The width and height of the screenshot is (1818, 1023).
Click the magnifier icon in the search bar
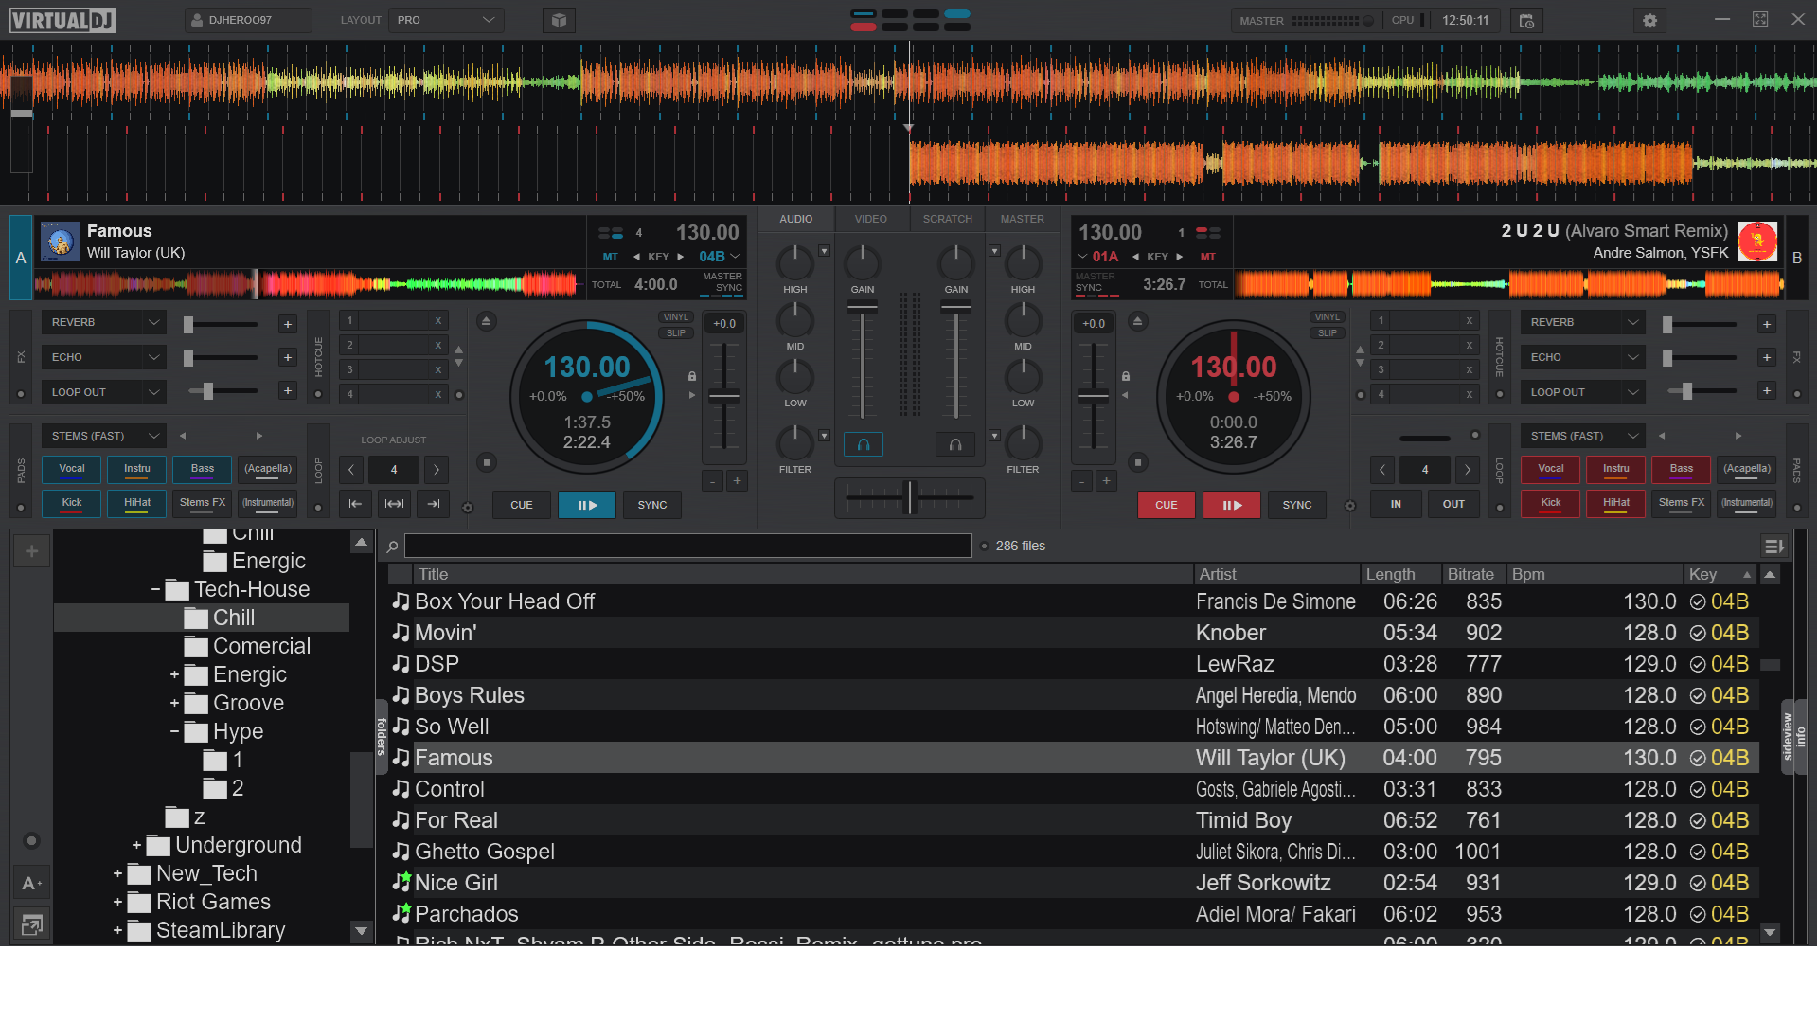click(391, 546)
